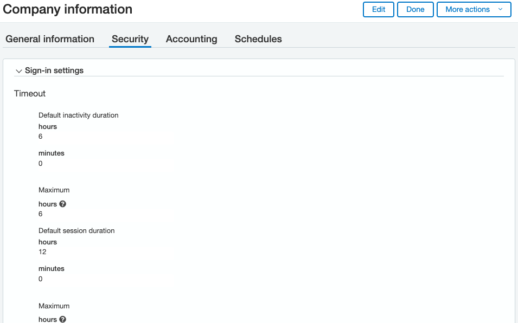Click Default session duration minutes value
The image size is (518, 323).
41,279
